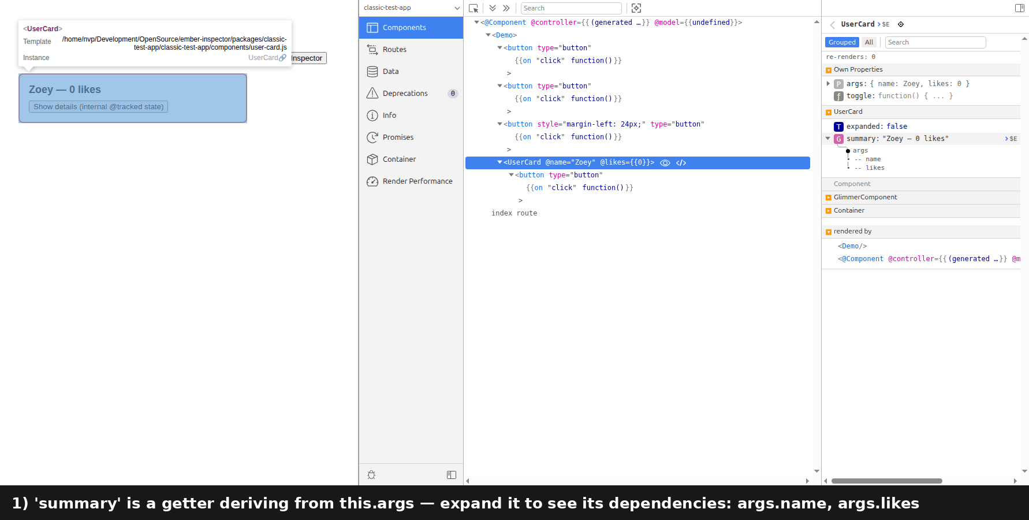1029x520 pixels.
Task: Click the bug icon at sidebar bottom
Action: [x=371, y=475]
